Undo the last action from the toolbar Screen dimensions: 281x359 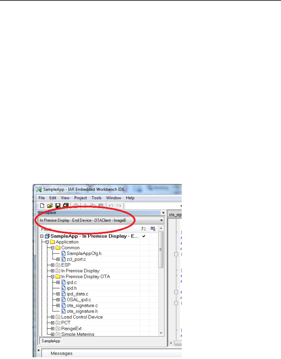(111, 206)
